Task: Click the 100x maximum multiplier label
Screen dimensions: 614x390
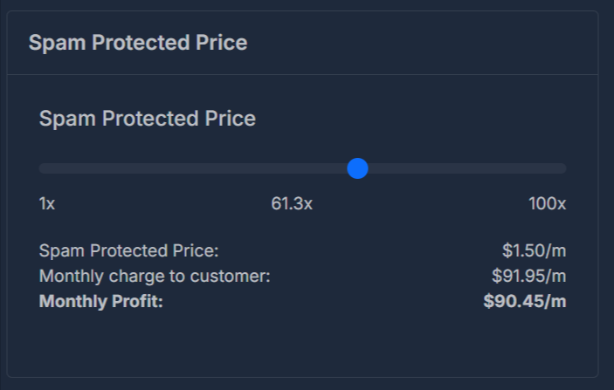Action: (547, 204)
